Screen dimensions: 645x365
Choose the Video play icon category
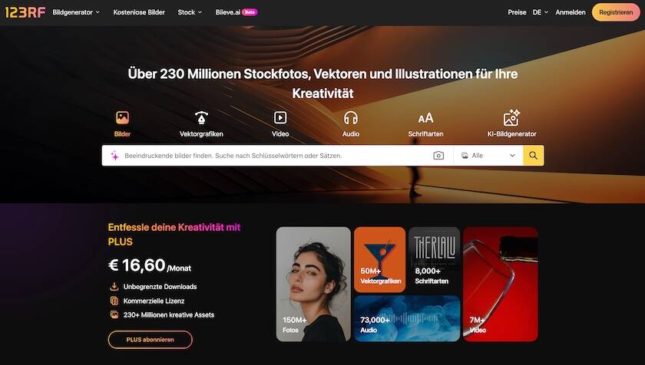tap(280, 118)
